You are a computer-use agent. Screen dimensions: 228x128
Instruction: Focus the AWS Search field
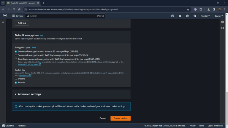(x=65, y=16)
